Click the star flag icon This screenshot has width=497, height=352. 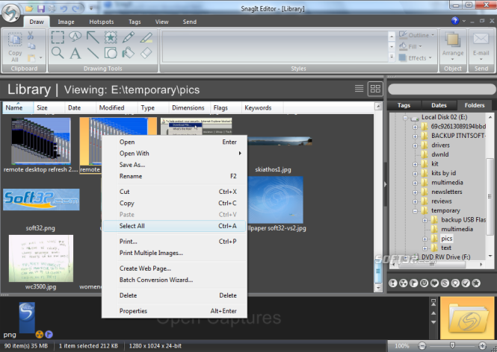[476, 283]
